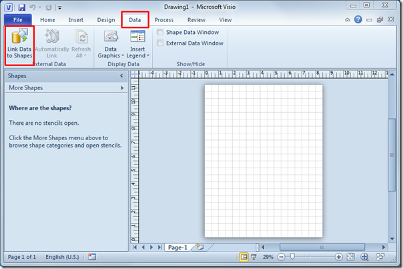This screenshot has height=269, width=403.
Task: Fit page to current window icon
Action: click(x=350, y=257)
